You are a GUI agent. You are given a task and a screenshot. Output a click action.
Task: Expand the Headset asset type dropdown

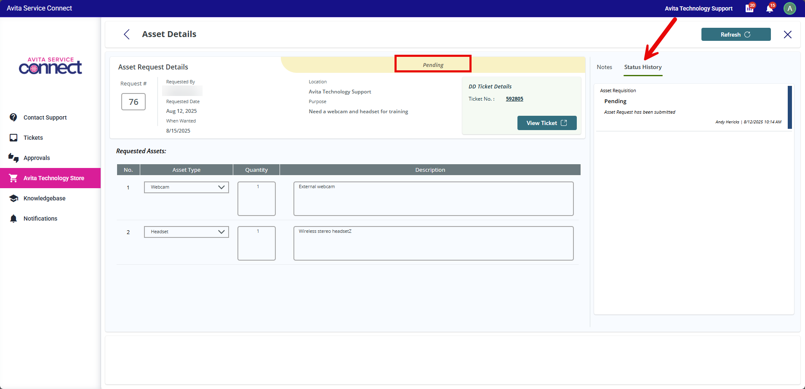187,232
